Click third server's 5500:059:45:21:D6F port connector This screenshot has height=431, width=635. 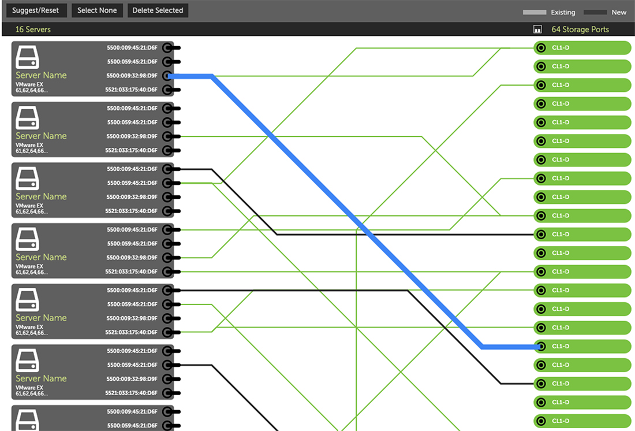tap(167, 183)
